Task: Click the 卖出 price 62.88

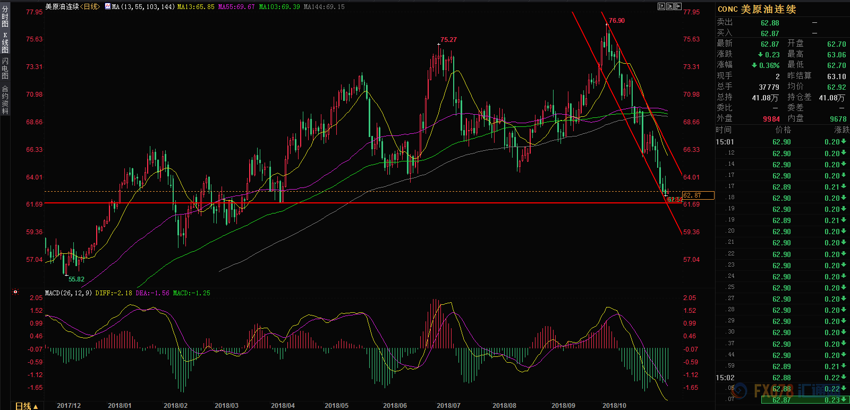Action: (770, 23)
